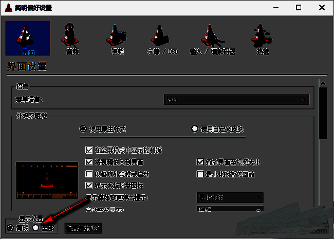Click the VLC interface preview thumbnail
The image size is (334, 239).
tap(47, 180)
